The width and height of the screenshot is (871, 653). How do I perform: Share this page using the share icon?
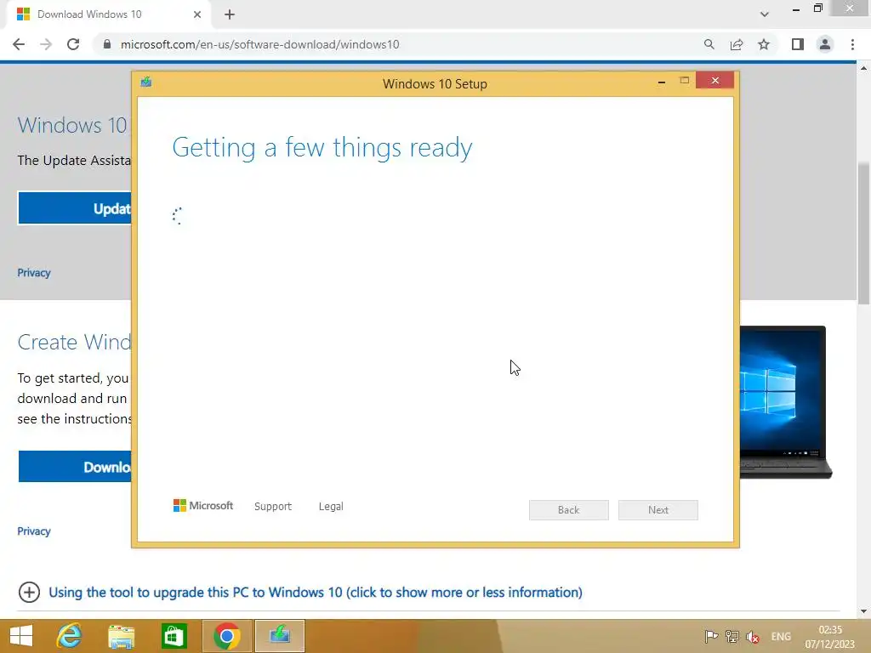tap(737, 44)
